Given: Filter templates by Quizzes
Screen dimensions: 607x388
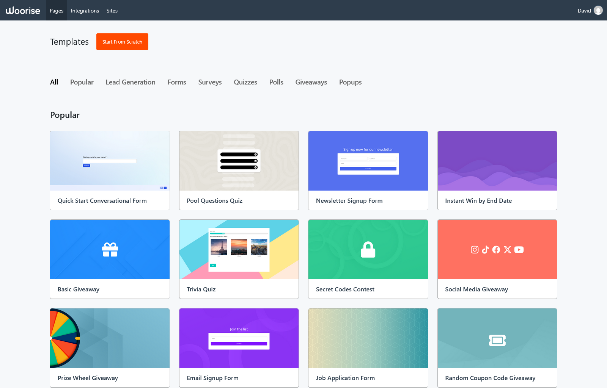Looking at the screenshot, I should tap(245, 82).
